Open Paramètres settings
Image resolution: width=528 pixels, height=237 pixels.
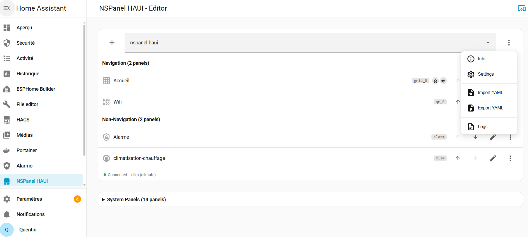point(41,199)
